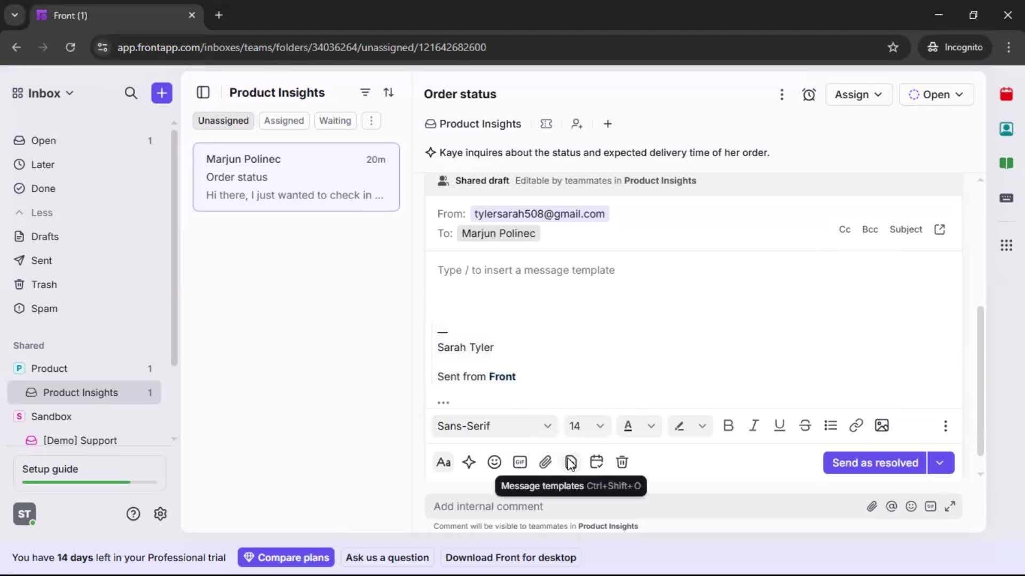Toggle italic formatting
The height and width of the screenshot is (576, 1025).
754,426
